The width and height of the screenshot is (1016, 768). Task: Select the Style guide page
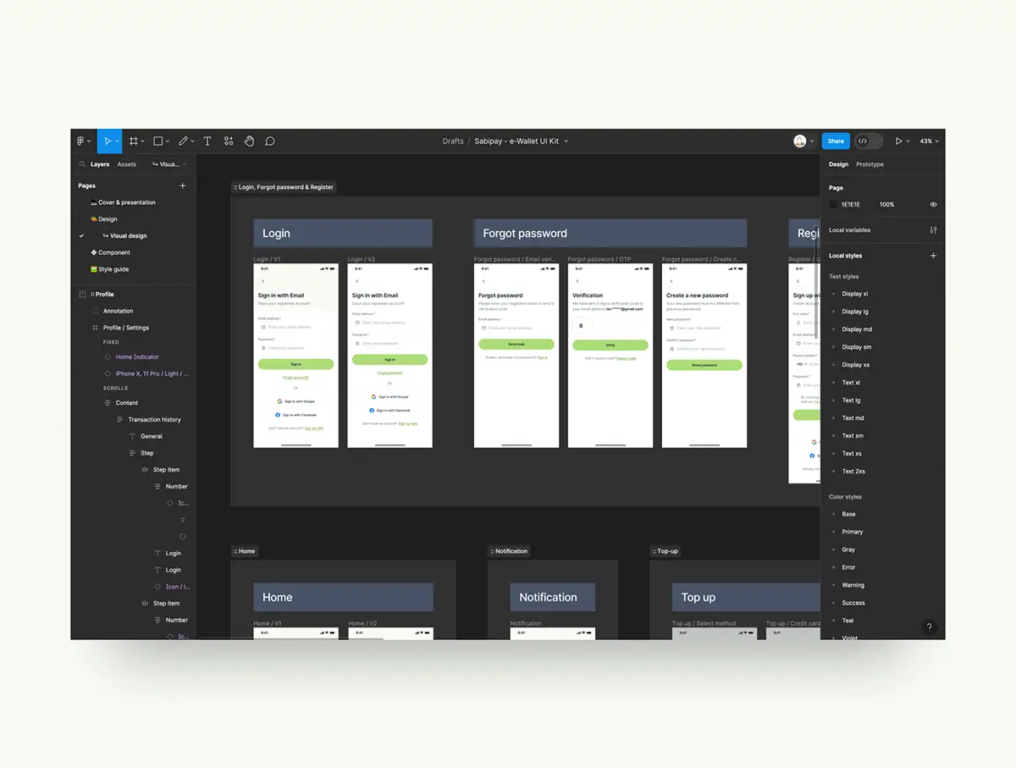(113, 269)
